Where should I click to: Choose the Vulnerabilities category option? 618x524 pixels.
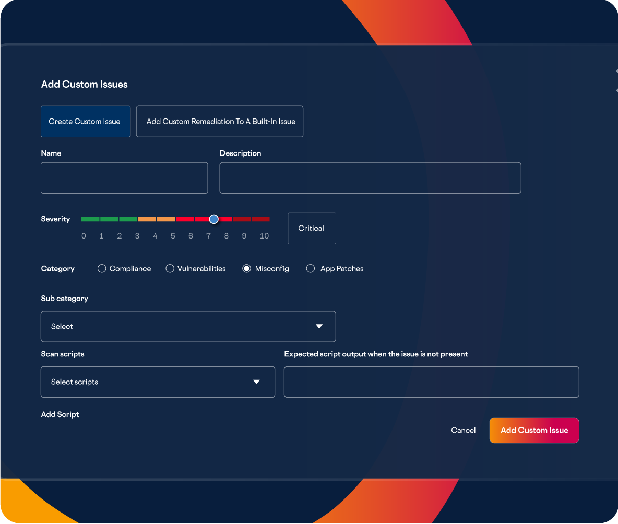point(170,269)
